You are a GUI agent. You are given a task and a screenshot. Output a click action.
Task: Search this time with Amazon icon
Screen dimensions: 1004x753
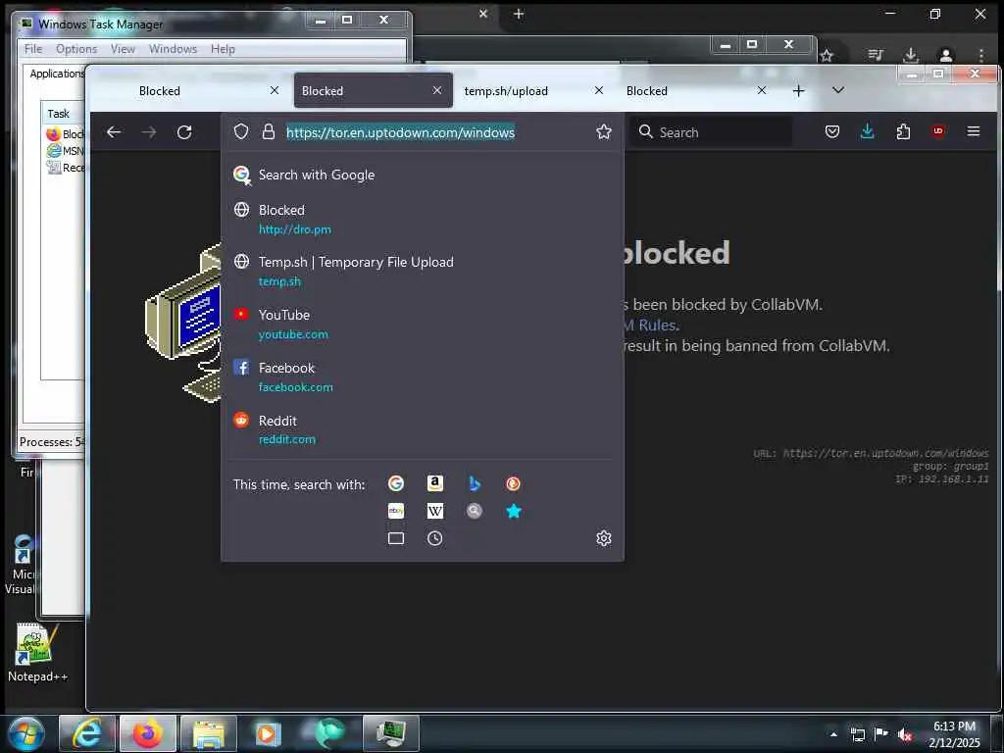tap(434, 483)
